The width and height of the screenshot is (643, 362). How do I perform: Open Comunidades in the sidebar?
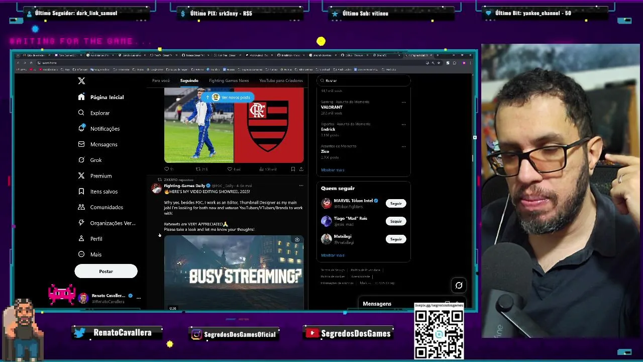100,207
